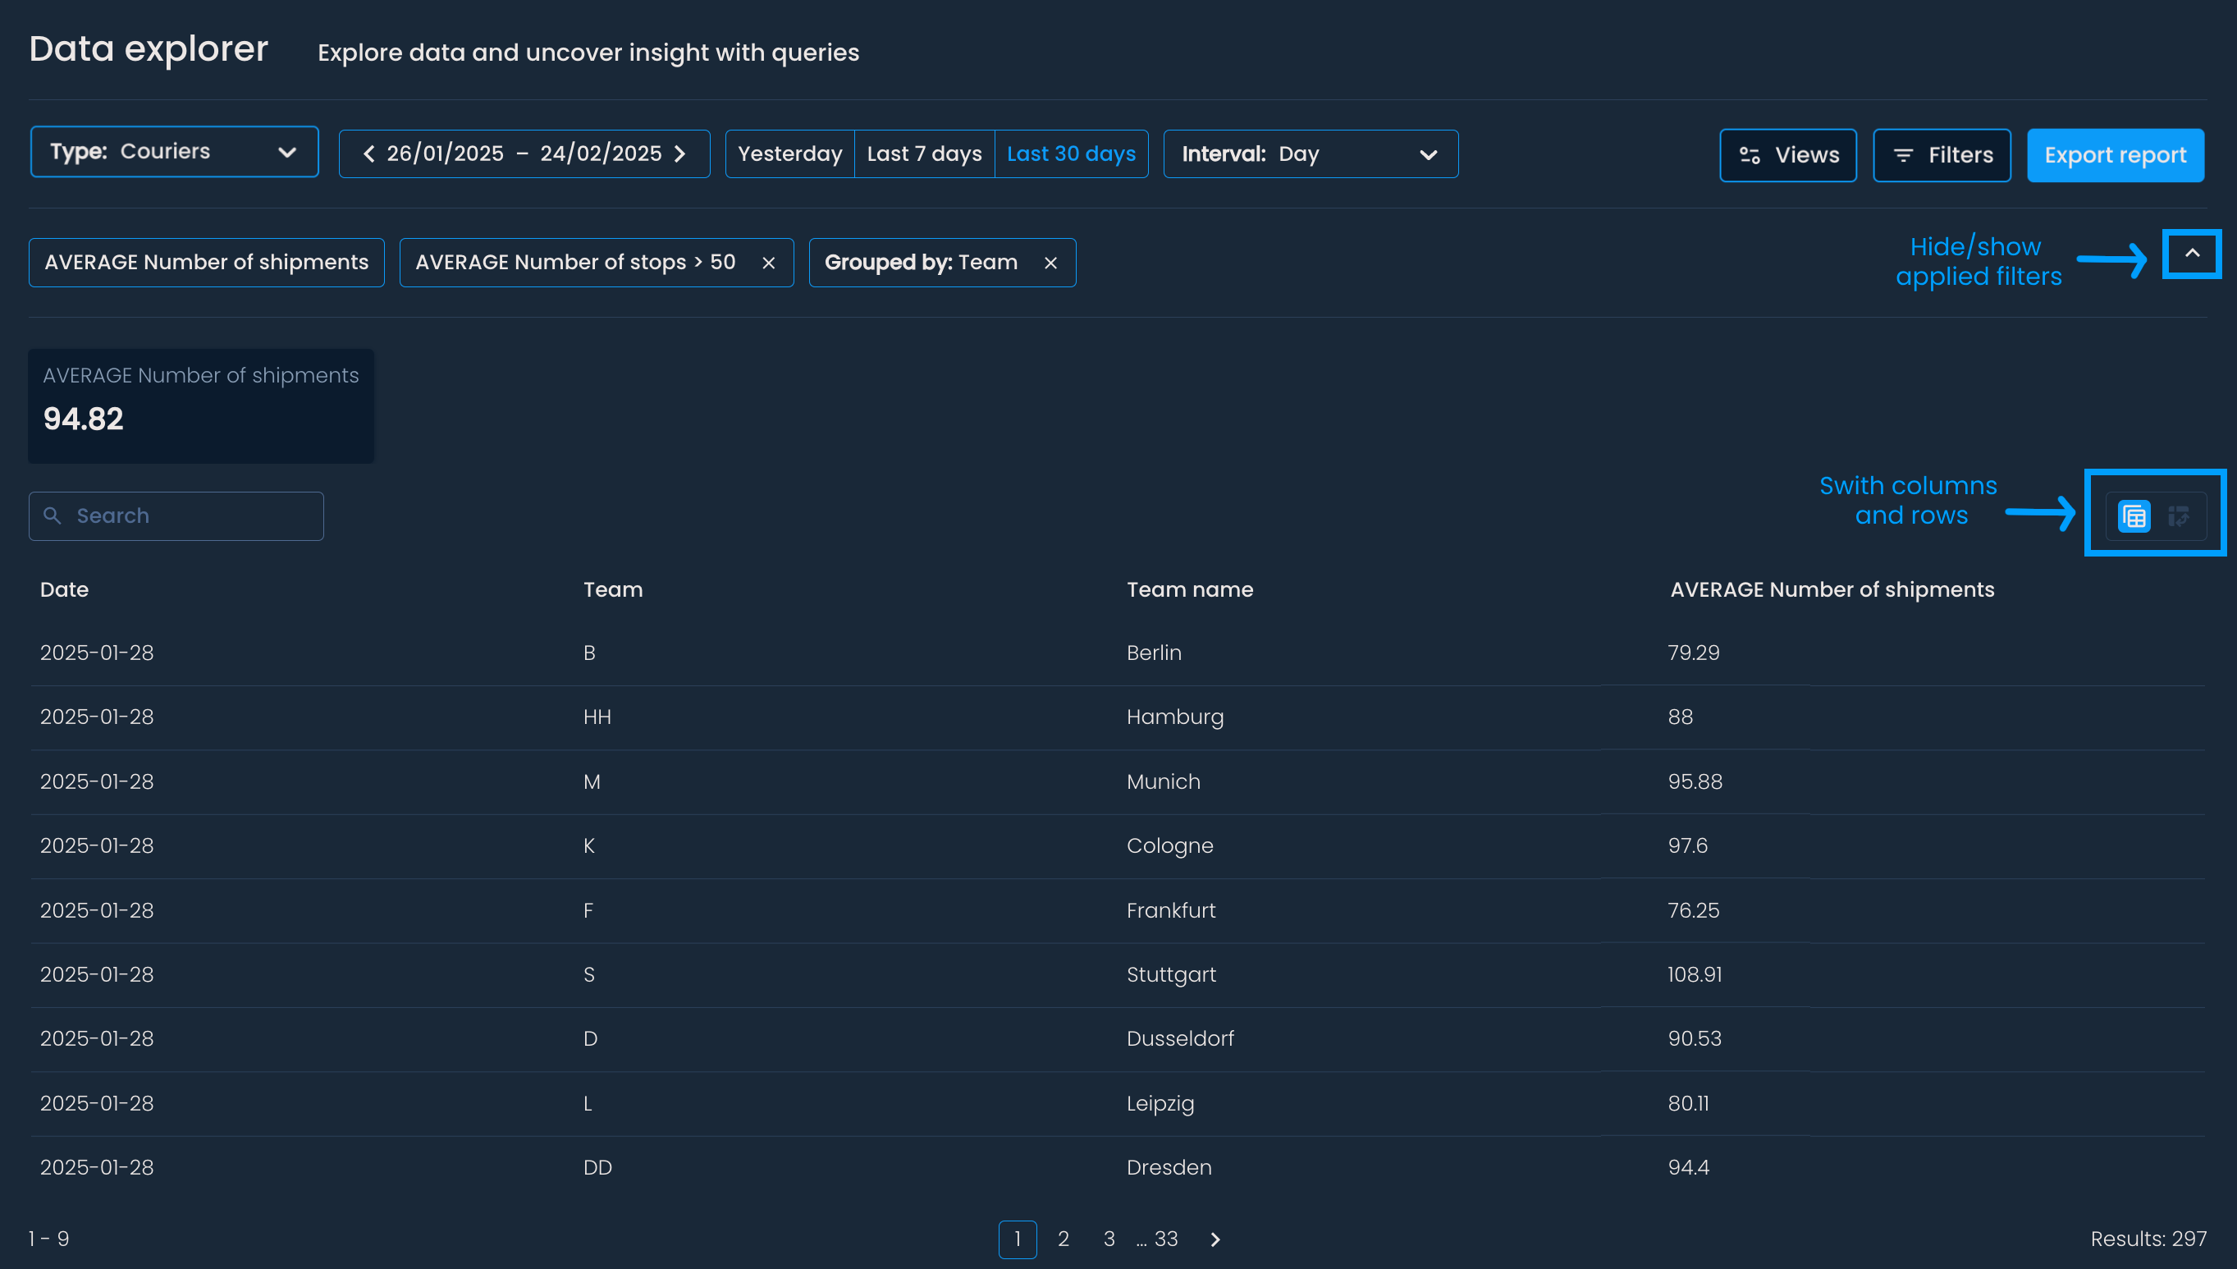This screenshot has height=1269, width=2237.
Task: Go to page 2 of results
Action: [x=1063, y=1239]
